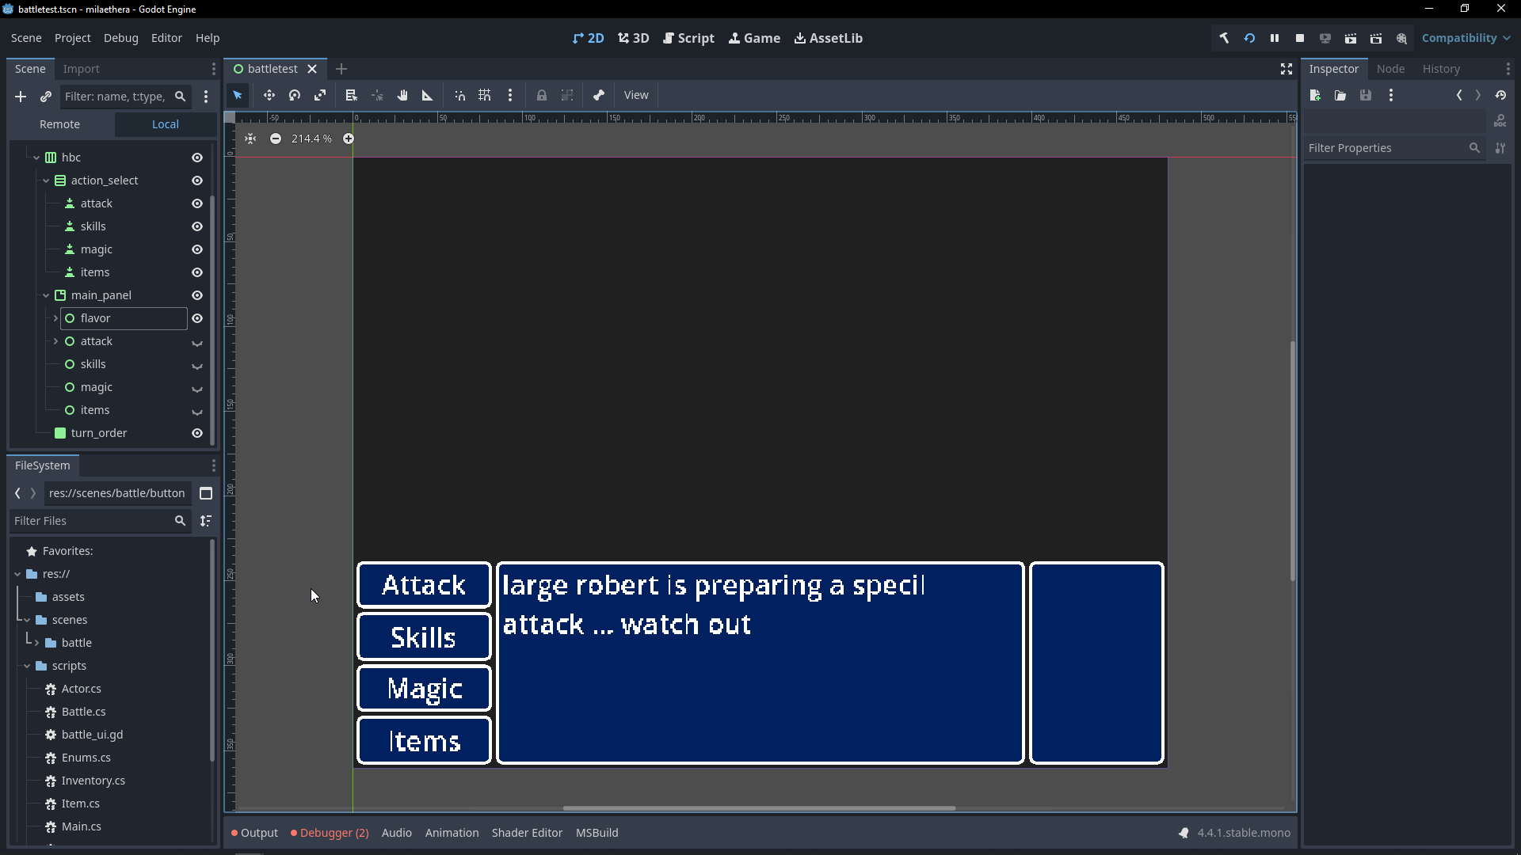Show the hidden skills node under main_panel
Viewport: 1521px width, 855px height.
coord(197,365)
